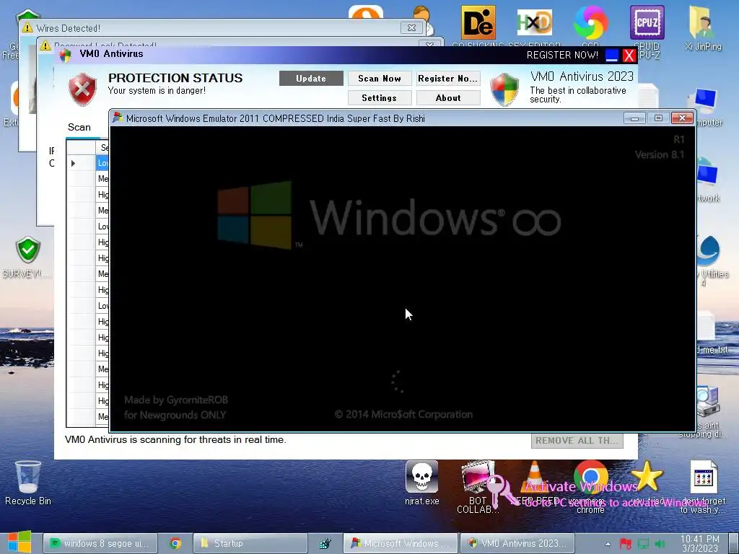Open the taskbar clock showing 10:41 PM
This screenshot has width=739, height=554.
(x=700, y=544)
